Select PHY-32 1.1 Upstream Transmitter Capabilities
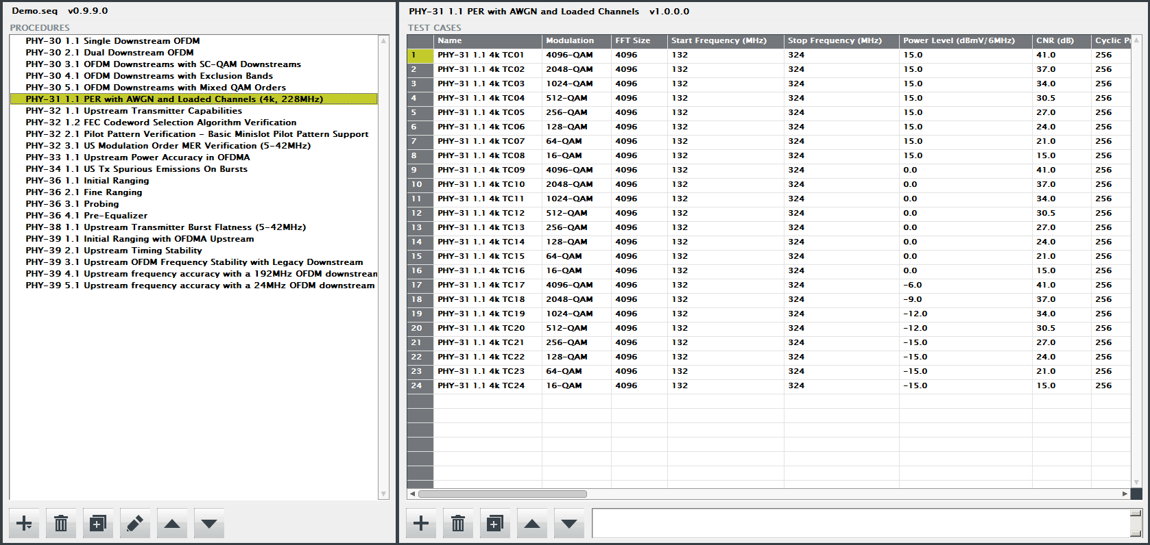 134,111
